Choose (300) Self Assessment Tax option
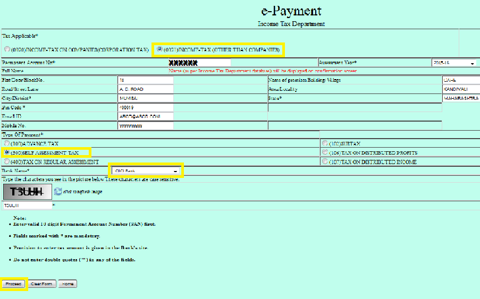Screen dimensions: 480x299 (6, 152)
